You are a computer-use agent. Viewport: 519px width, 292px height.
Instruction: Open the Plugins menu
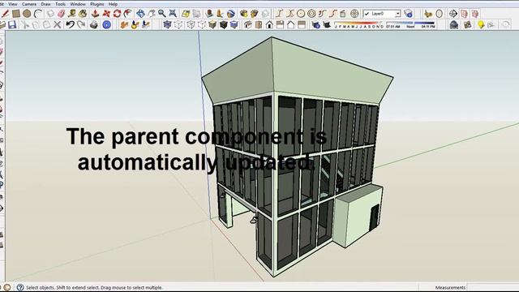(x=97, y=4)
